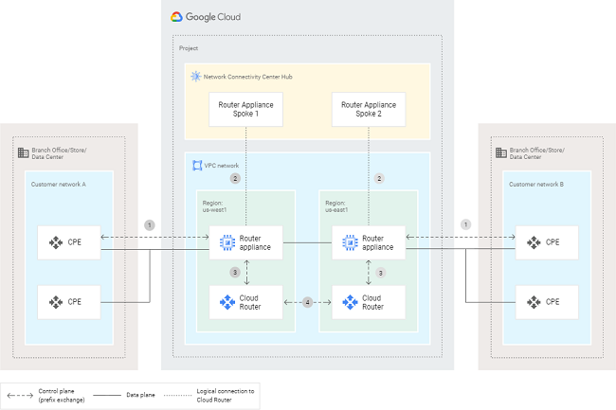Image resolution: width=616 pixels, height=410 pixels.
Task: Click the second CPE icon in Customer network A
Action: coord(56,302)
